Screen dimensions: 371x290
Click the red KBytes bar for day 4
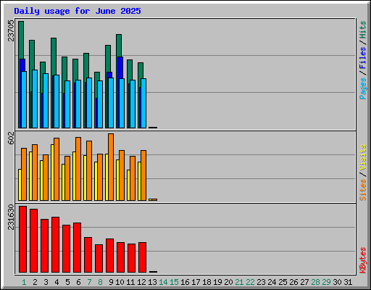[55, 245]
